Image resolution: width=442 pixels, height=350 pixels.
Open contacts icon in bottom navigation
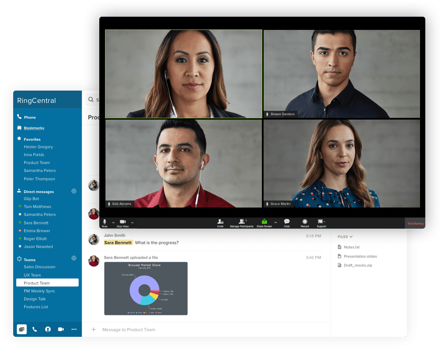(x=48, y=329)
